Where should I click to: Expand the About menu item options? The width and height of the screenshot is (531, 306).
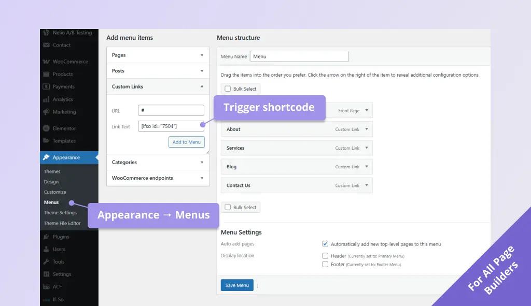pos(367,129)
